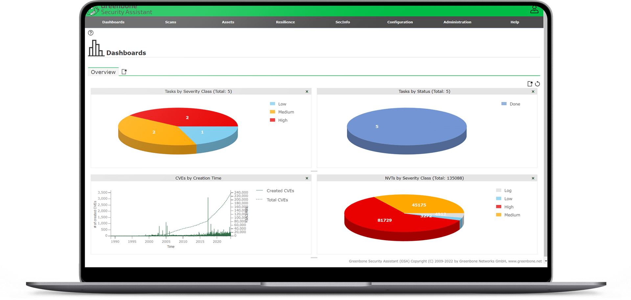Toggle Low legend in Tasks by Severity
The image size is (631, 300).
point(278,104)
